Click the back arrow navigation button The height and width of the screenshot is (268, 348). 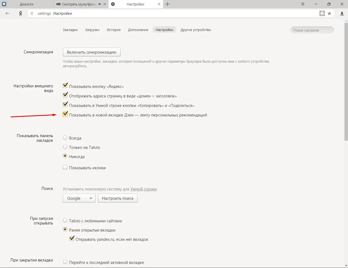click(x=7, y=13)
